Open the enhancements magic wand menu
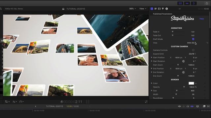The image size is (211, 118). [15, 102]
